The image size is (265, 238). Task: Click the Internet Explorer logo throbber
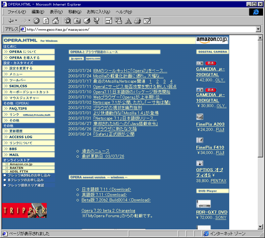point(256,12)
